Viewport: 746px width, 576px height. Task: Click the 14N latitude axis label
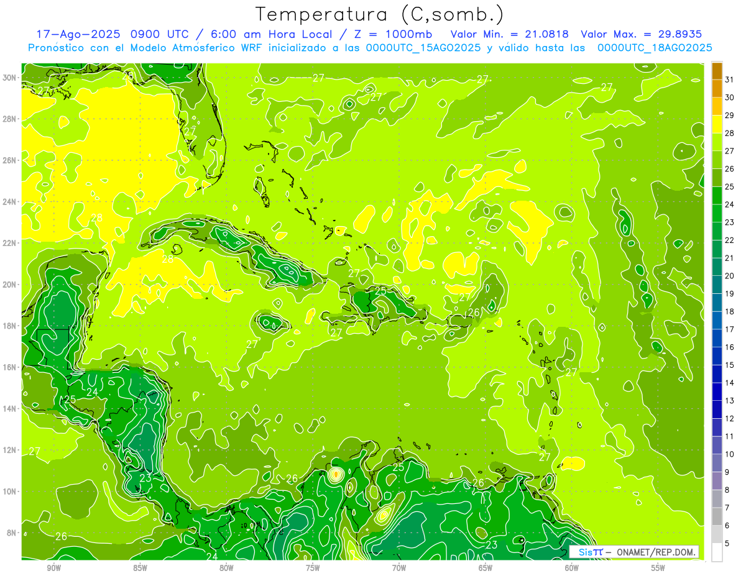click(9, 408)
